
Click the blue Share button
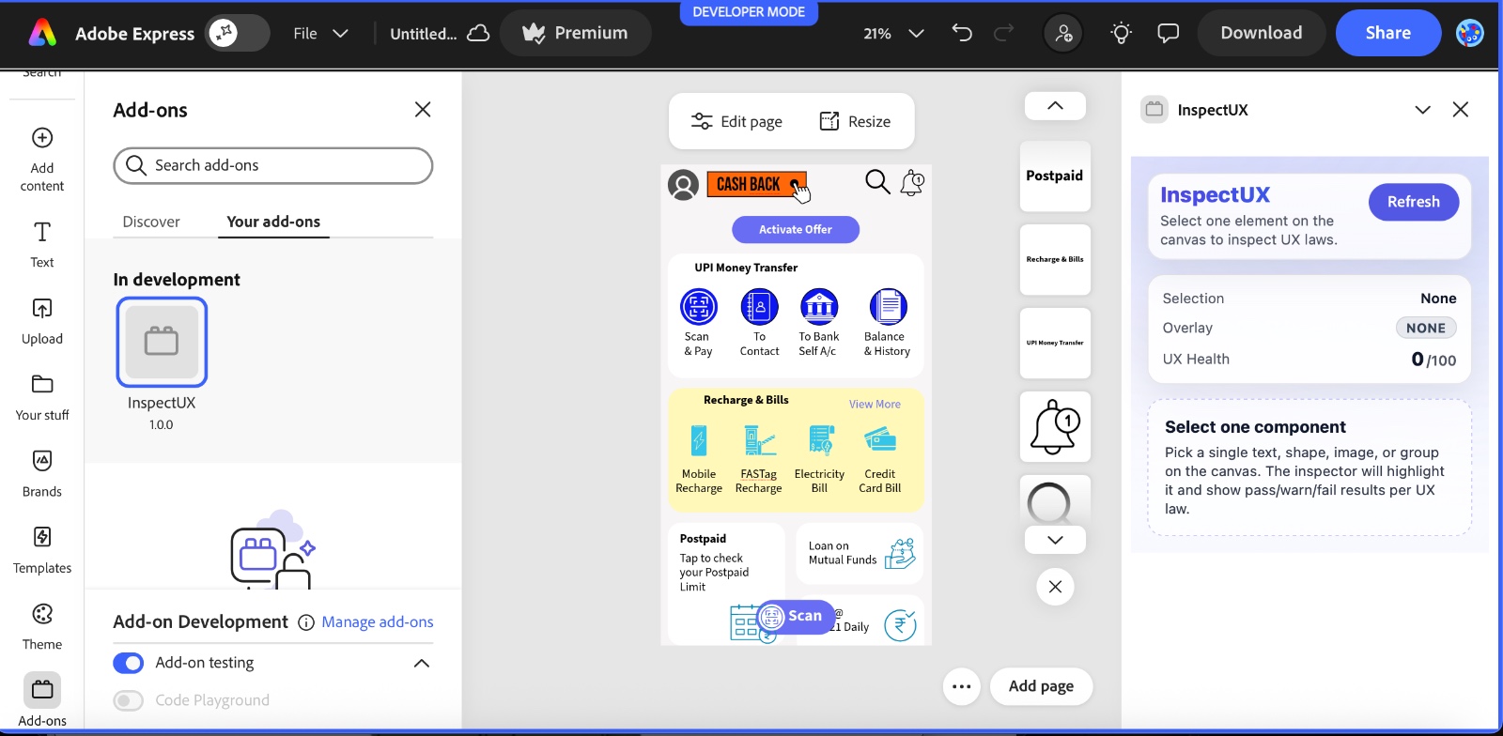tap(1387, 33)
